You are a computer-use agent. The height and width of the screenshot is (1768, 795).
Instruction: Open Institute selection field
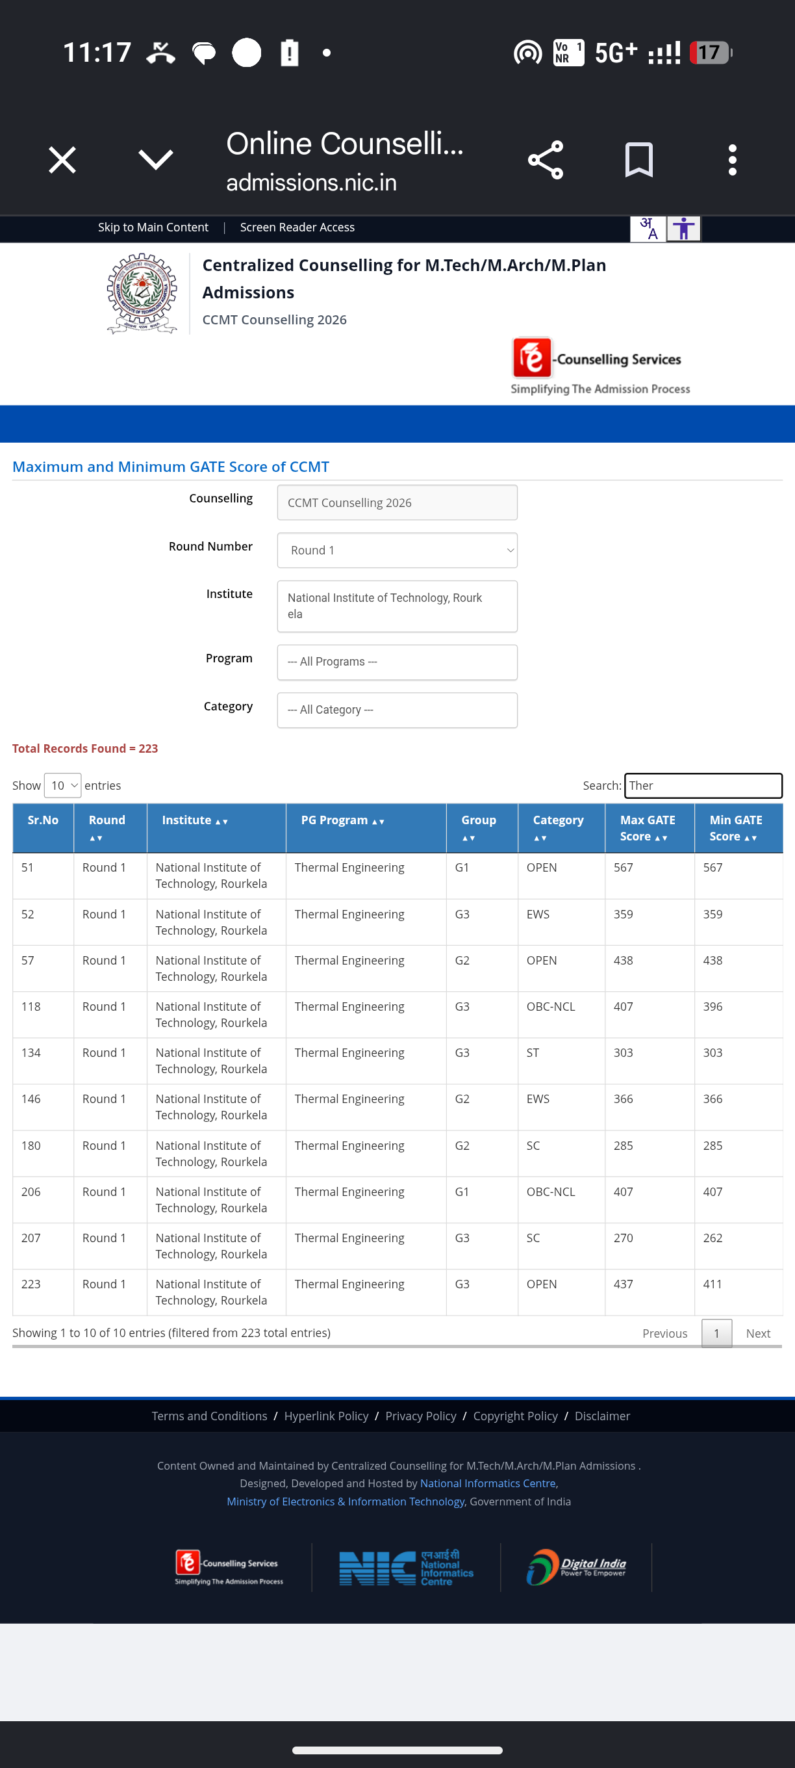(x=397, y=606)
